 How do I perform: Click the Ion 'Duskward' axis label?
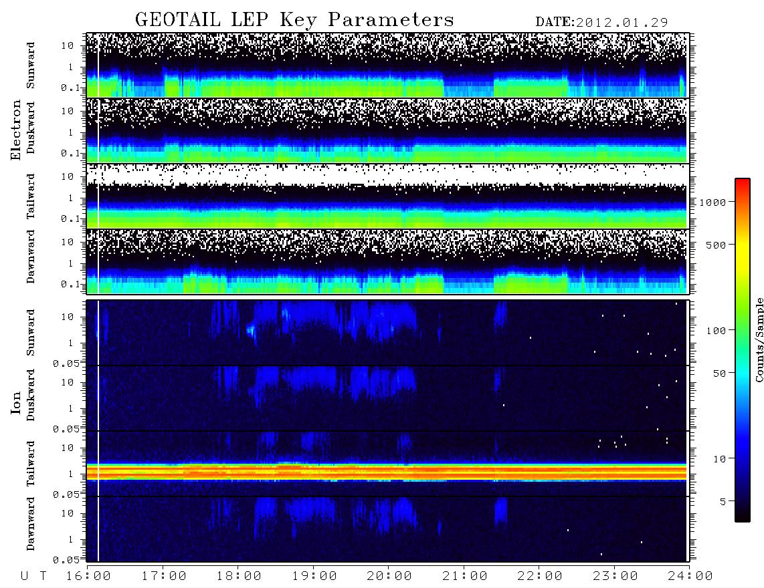31,395
